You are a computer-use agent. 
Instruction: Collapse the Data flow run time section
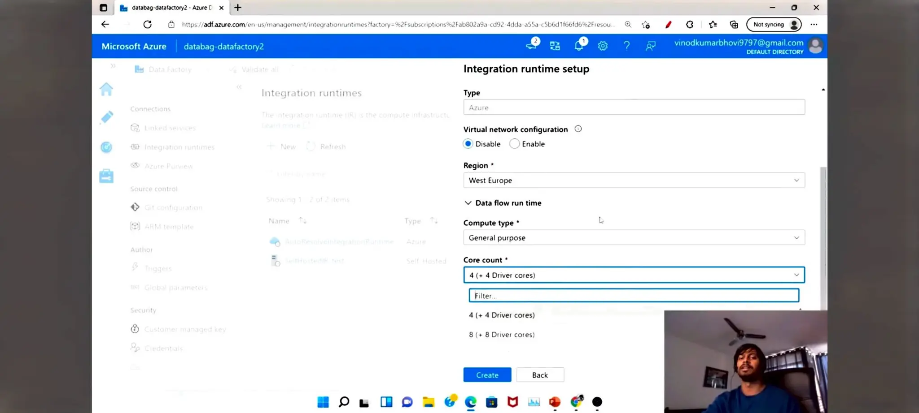(468, 203)
